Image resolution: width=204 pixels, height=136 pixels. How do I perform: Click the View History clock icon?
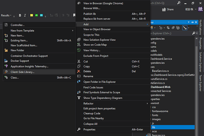[79, 50]
